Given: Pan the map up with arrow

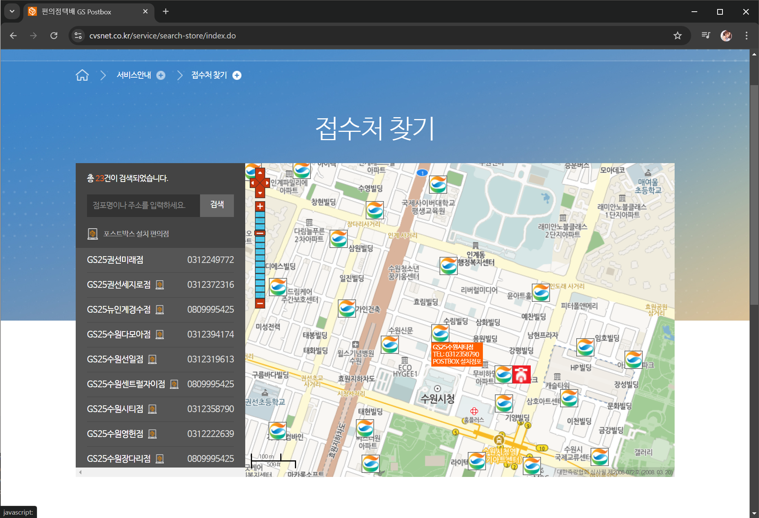Looking at the screenshot, I should coord(260,173).
